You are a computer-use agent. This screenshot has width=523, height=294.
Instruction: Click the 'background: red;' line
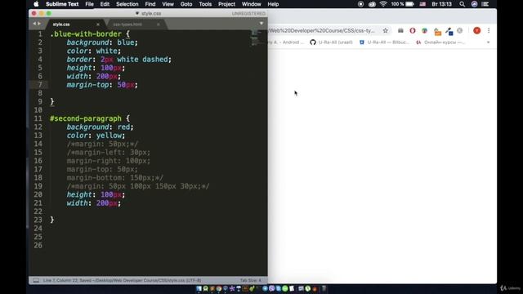point(100,127)
